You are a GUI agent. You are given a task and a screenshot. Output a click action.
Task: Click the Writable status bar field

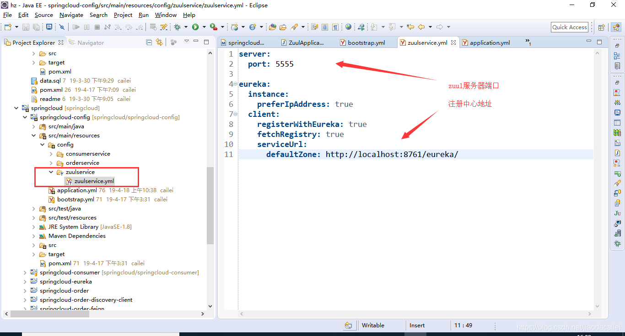pyautogui.click(x=373, y=325)
